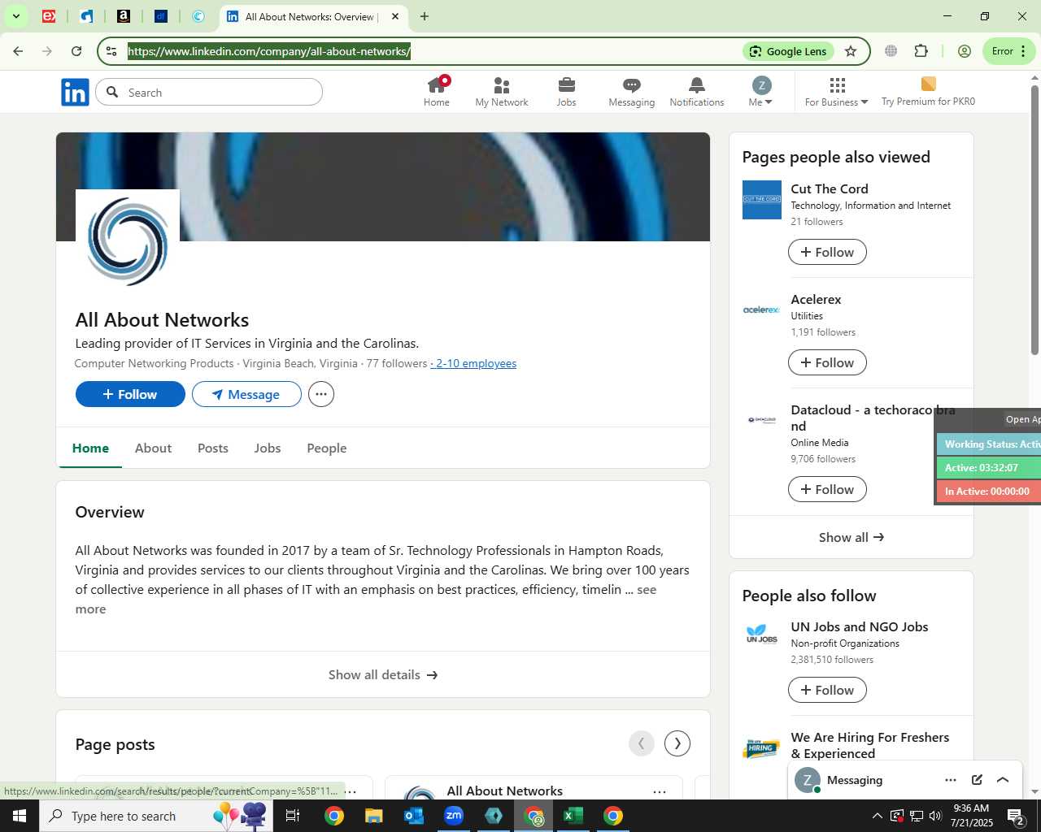Follow All About Networks company
This screenshot has width=1041, height=832.
[x=130, y=394]
